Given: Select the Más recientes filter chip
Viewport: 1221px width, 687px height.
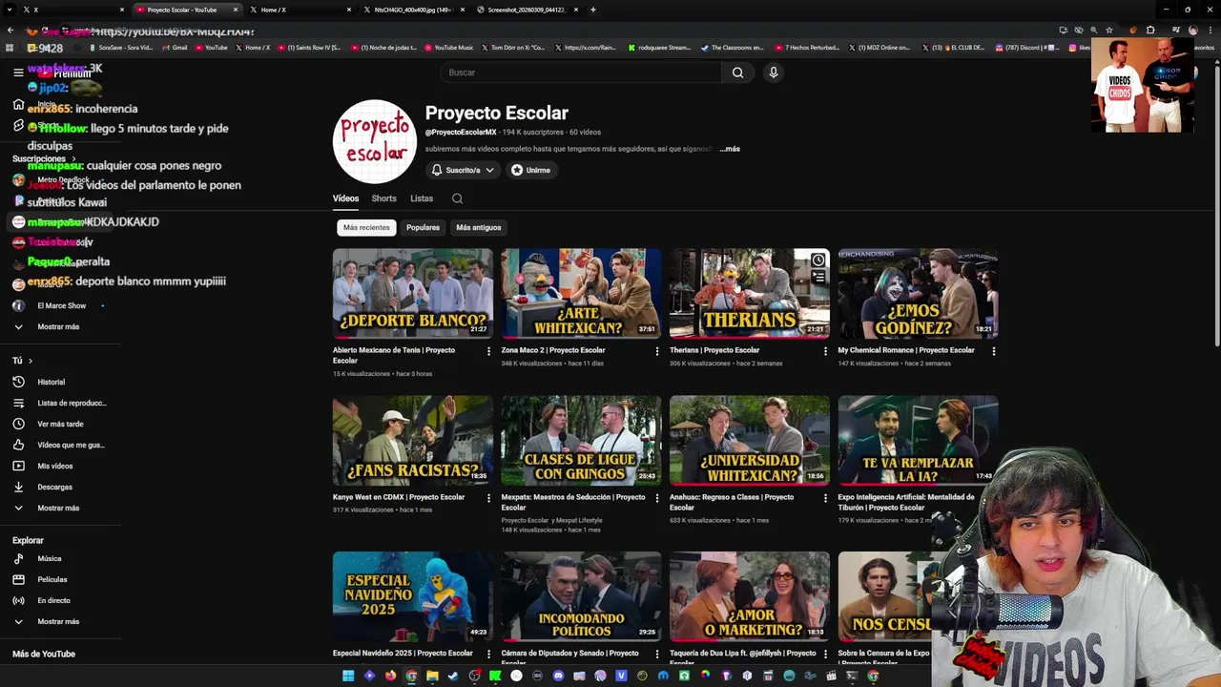Looking at the screenshot, I should point(366,227).
